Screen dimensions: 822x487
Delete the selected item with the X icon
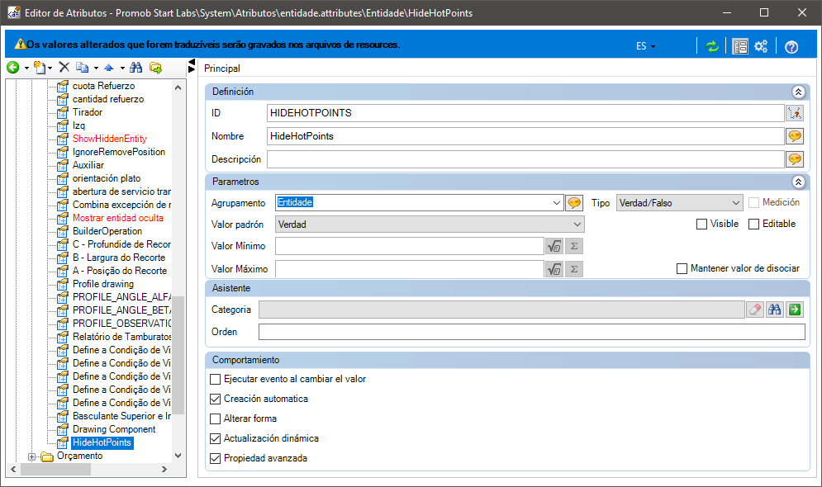(x=64, y=67)
